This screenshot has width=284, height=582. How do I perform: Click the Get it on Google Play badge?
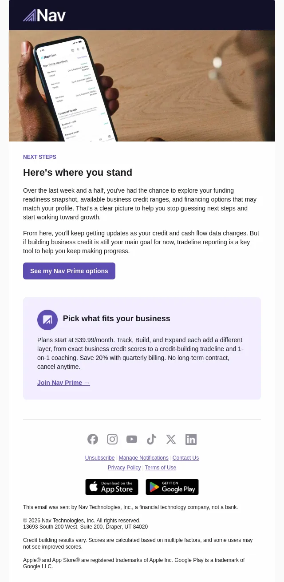coord(172,487)
